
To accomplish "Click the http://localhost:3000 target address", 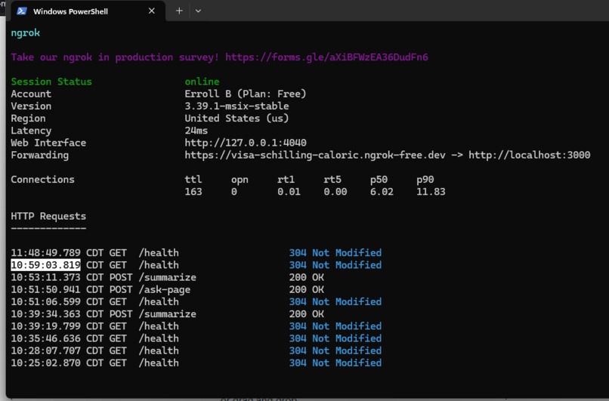I will (x=530, y=155).
